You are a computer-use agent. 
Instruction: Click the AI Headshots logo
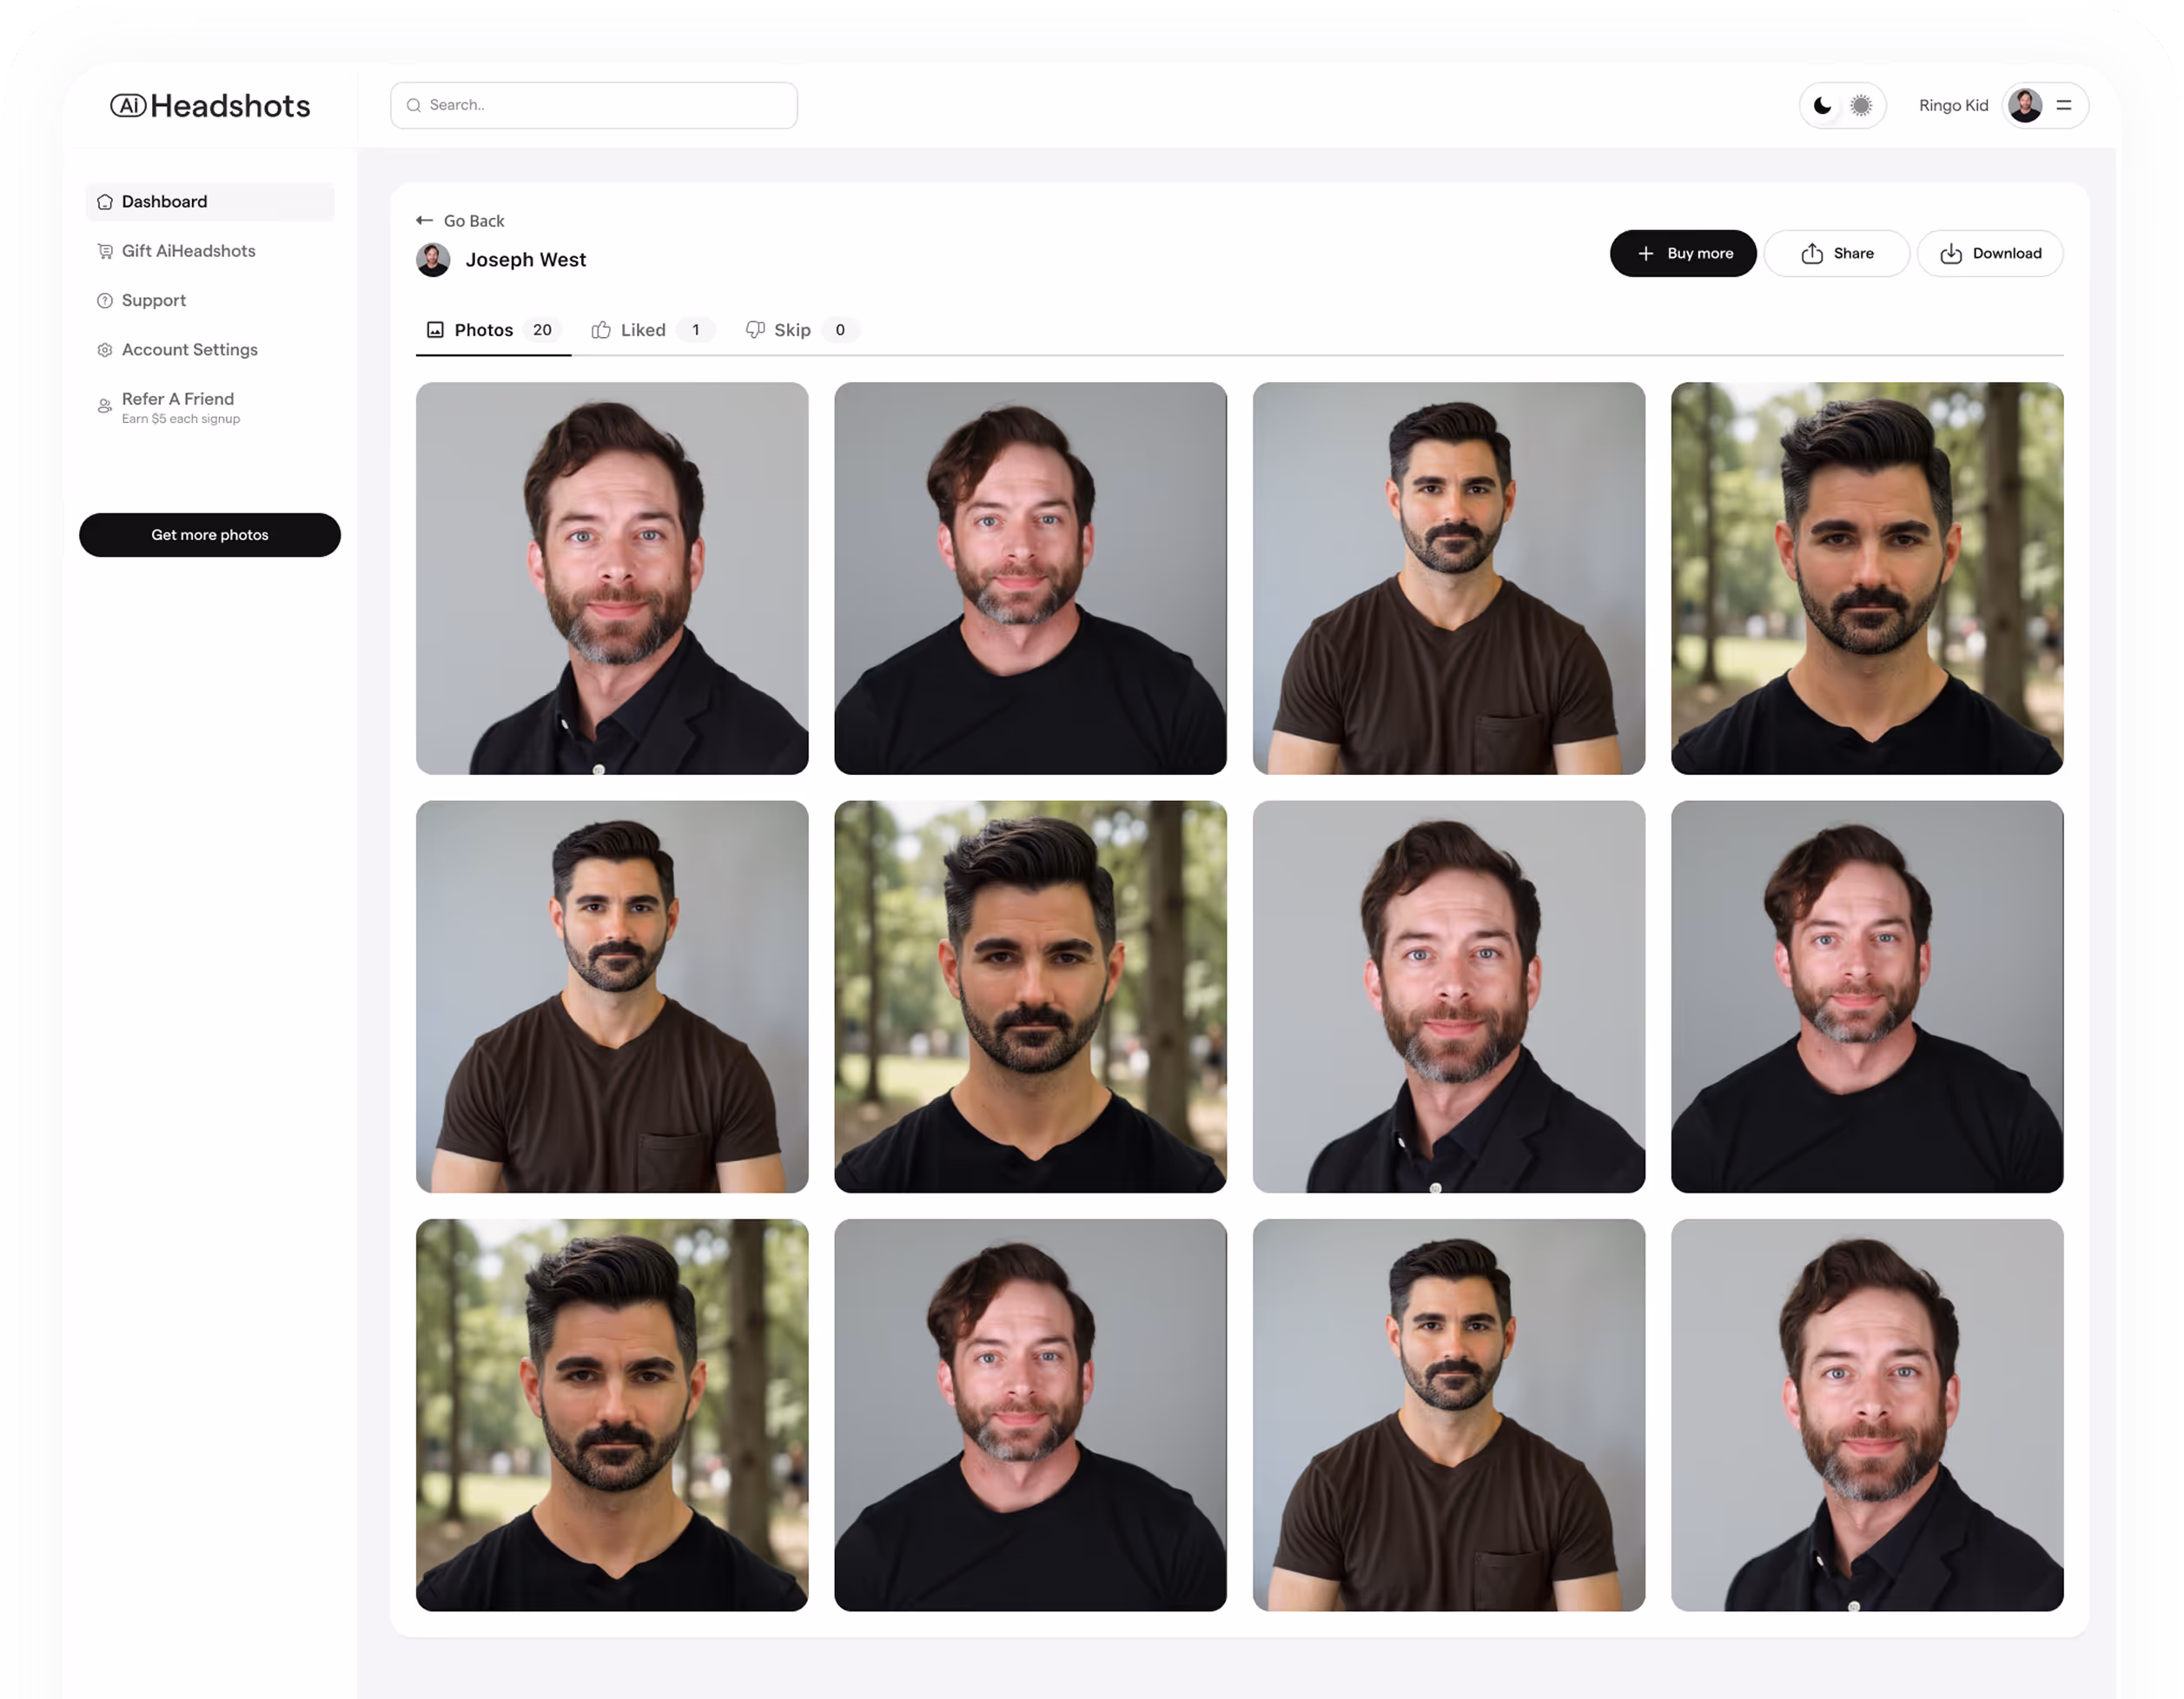210,106
